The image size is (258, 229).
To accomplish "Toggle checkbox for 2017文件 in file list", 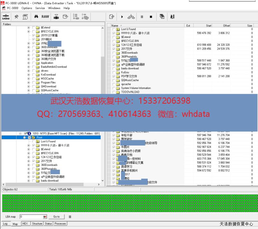I will (114, 49).
